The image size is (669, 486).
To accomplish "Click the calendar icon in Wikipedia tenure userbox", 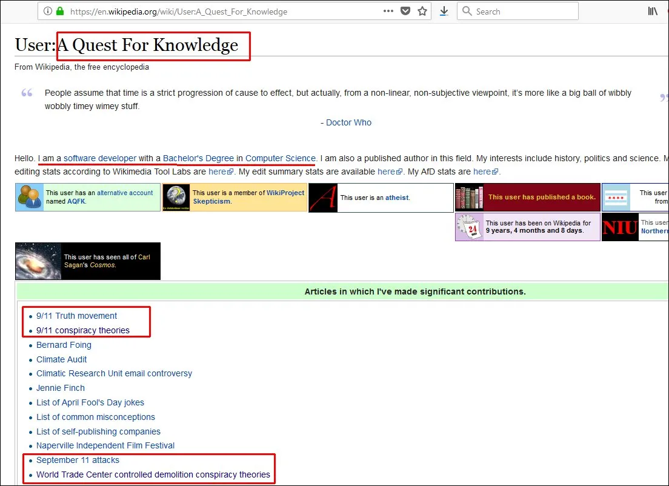I will 469,227.
